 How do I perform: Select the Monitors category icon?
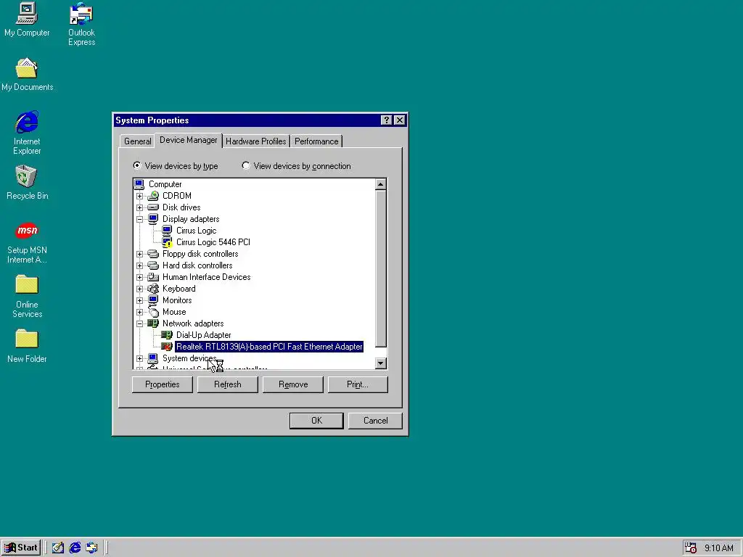tap(152, 300)
